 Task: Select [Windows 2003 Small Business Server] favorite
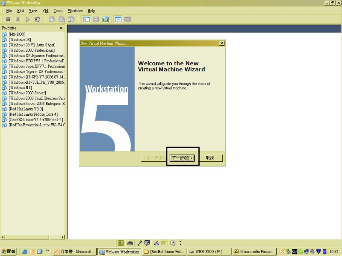(x=36, y=98)
